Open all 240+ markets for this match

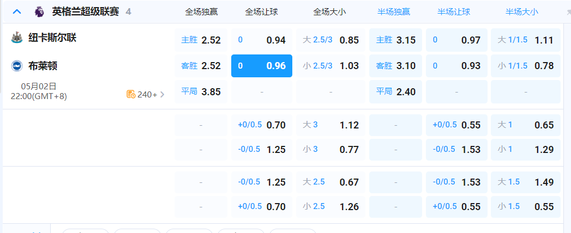[146, 95]
